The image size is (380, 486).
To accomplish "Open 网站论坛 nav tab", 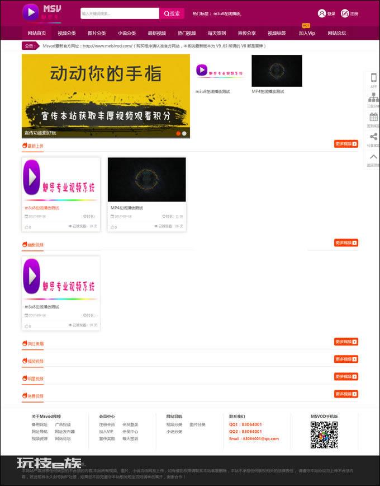I will 336,33.
